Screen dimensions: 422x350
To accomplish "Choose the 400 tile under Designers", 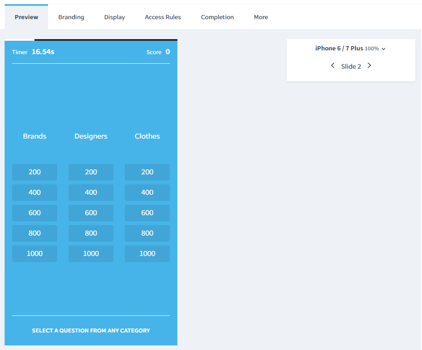I will [91, 192].
